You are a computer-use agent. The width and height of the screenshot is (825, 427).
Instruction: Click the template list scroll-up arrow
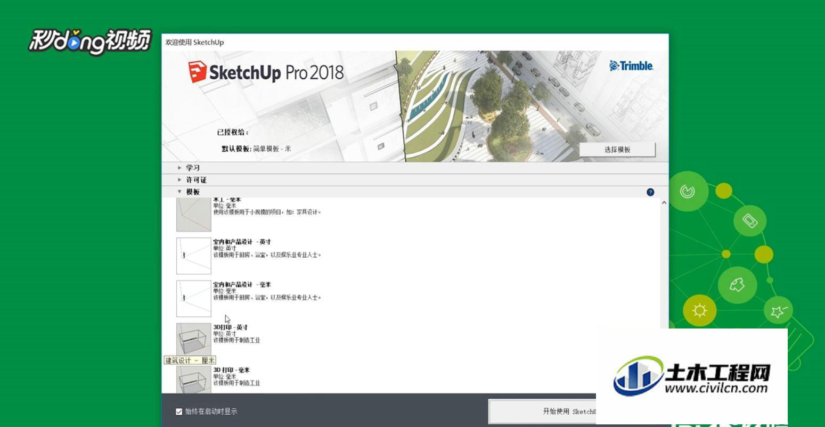pyautogui.click(x=664, y=203)
